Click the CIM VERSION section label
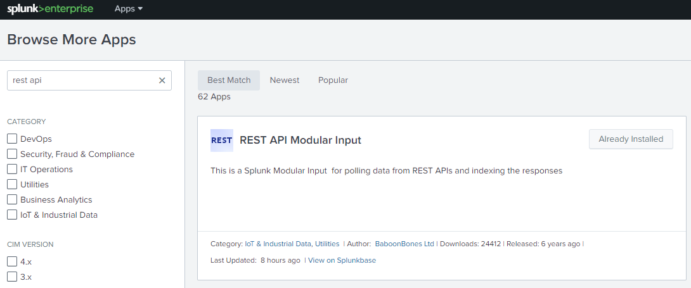 point(30,244)
